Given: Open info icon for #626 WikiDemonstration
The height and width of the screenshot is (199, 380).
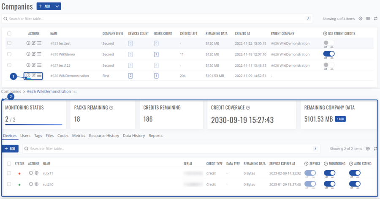Looking at the screenshot, I should tap(28, 76).
